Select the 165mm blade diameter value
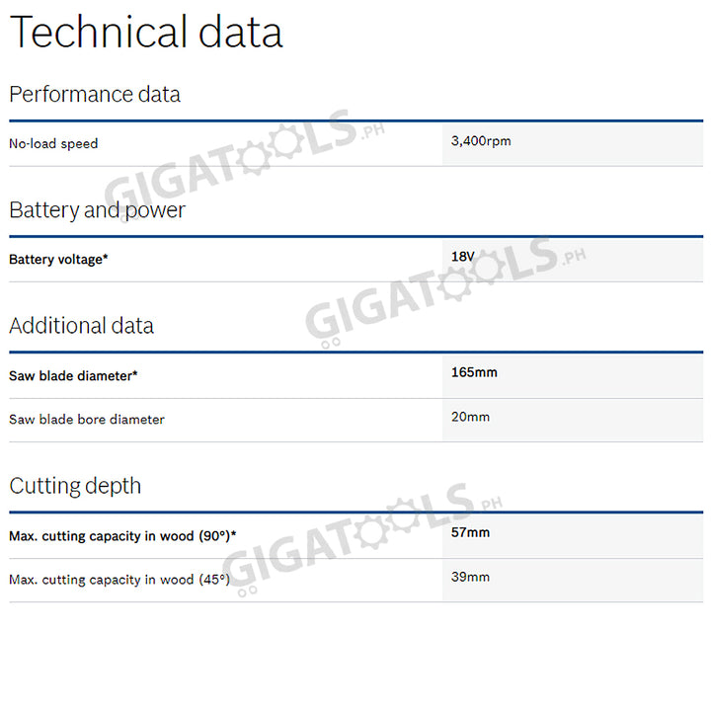Image resolution: width=711 pixels, height=711 pixels. pyautogui.click(x=474, y=373)
